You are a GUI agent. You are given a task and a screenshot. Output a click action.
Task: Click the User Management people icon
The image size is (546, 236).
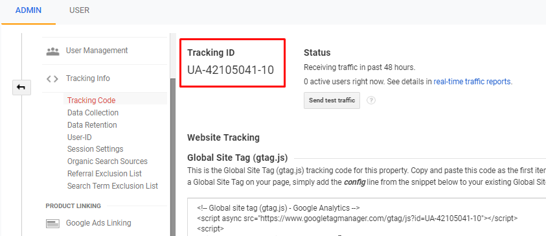52,51
